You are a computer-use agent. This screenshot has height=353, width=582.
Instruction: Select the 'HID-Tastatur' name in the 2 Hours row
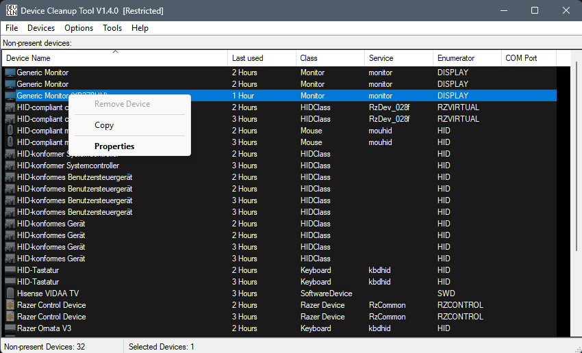pyautogui.click(x=38, y=270)
